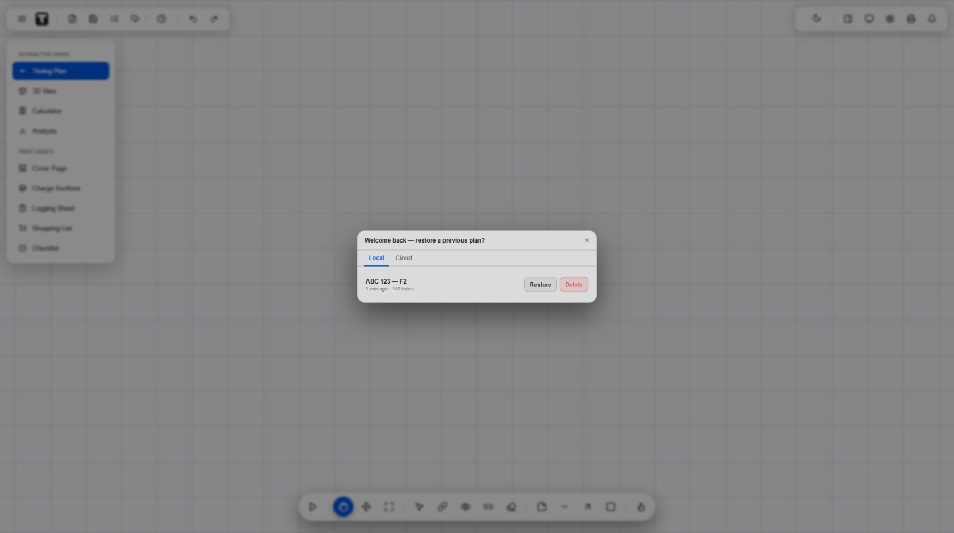
Task: Click the settings gear icon at the top right
Action: (x=890, y=19)
